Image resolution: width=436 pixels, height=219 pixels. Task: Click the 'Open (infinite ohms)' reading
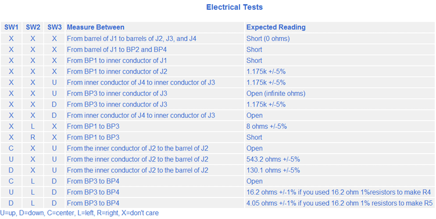(x=276, y=93)
